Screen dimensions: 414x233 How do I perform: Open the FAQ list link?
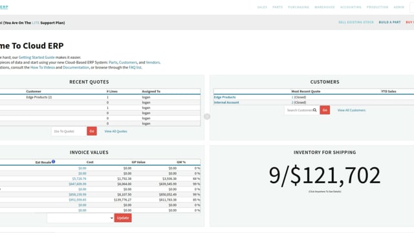135,67
